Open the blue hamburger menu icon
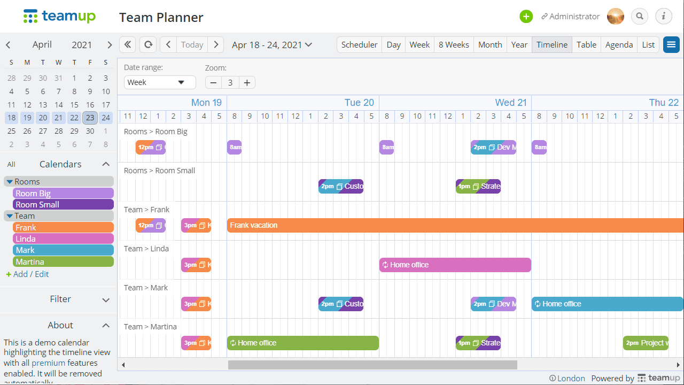The width and height of the screenshot is (684, 385). click(x=671, y=44)
